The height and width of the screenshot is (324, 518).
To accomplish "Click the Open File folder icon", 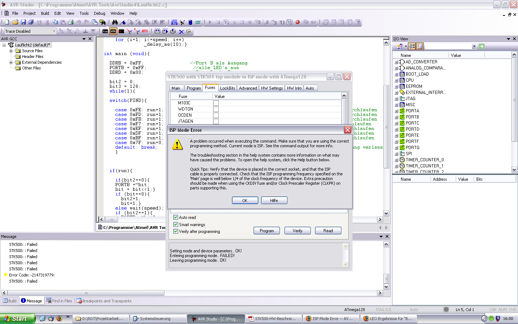I will coord(15,22).
